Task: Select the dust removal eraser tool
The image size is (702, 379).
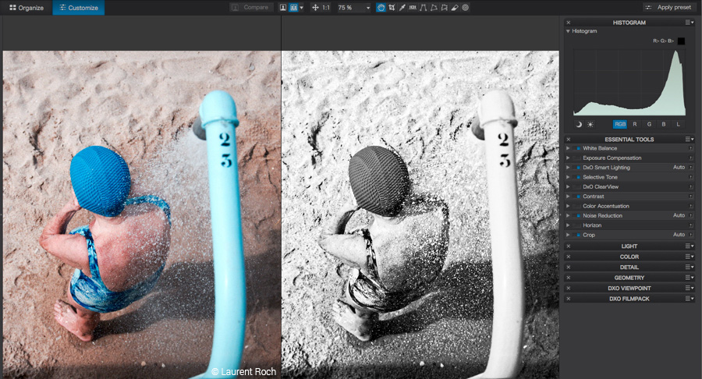Action: [455, 8]
